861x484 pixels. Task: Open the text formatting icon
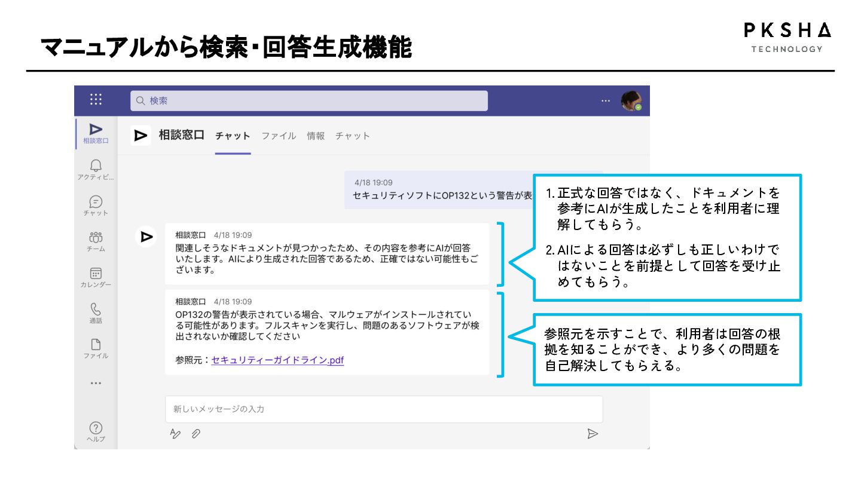click(175, 434)
